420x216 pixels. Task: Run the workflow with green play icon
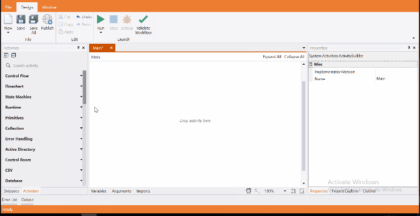100,19
